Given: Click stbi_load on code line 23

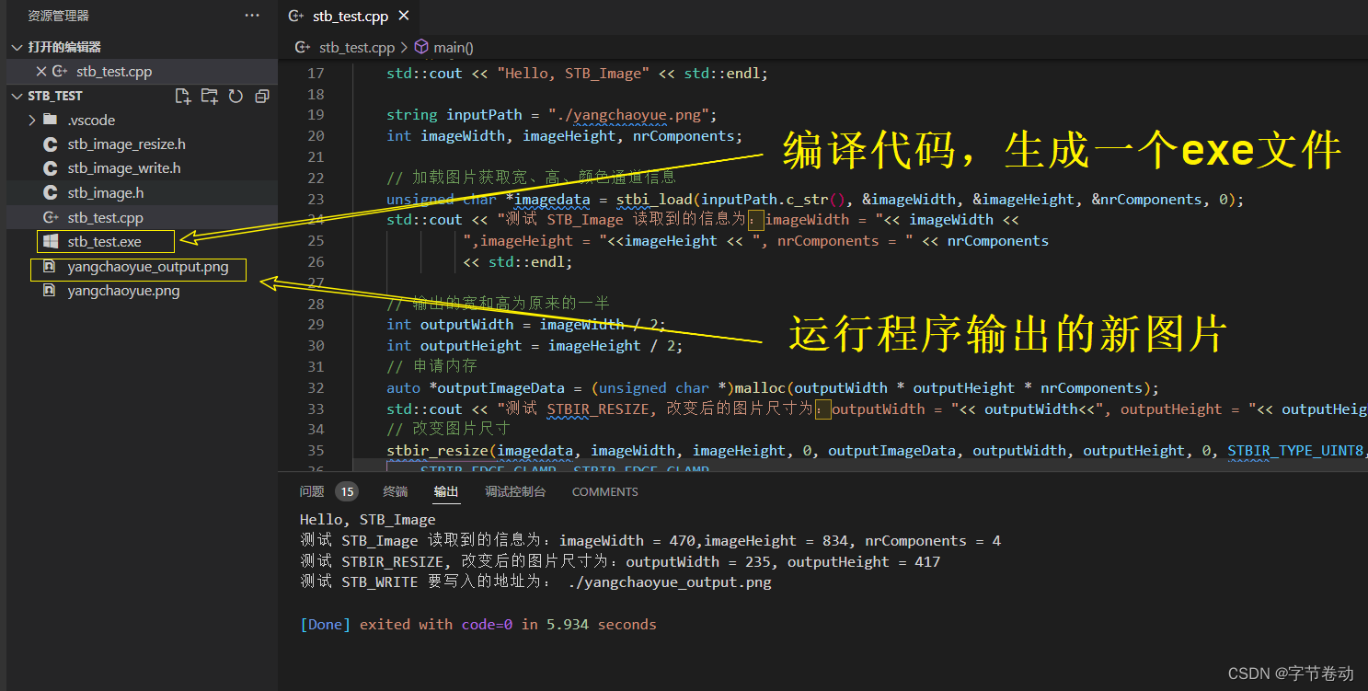Looking at the screenshot, I should (654, 200).
